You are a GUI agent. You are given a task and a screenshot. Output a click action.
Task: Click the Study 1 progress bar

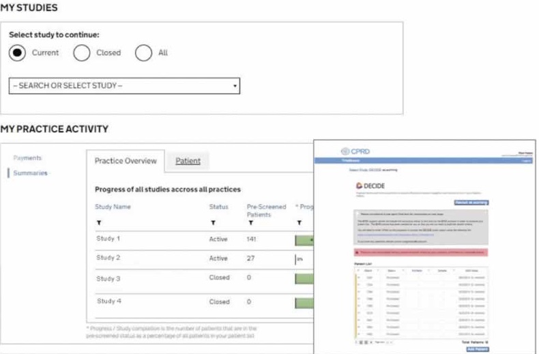[x=304, y=240]
